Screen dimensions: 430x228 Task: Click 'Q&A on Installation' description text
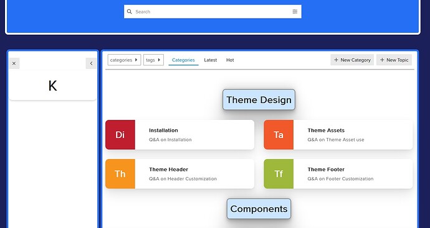(x=170, y=140)
